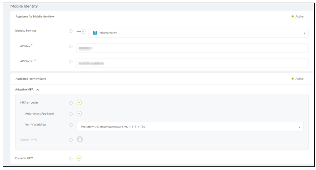Click info icon beside API Secret

click(x=71, y=61)
